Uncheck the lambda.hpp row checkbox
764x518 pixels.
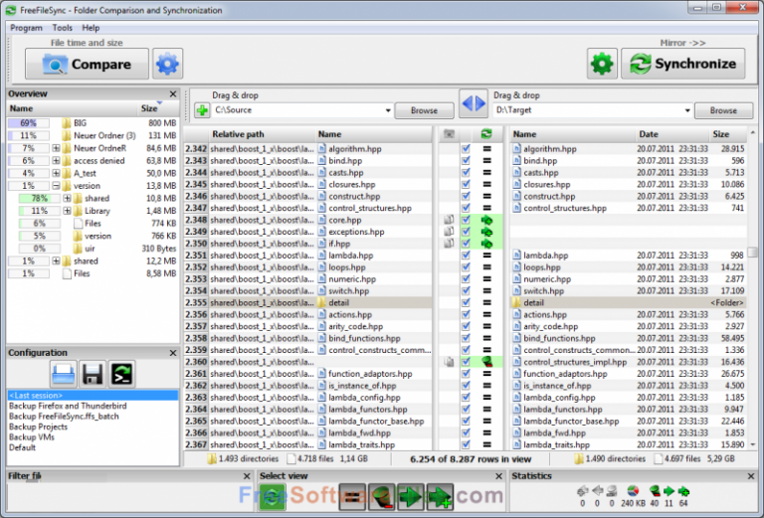tap(466, 256)
